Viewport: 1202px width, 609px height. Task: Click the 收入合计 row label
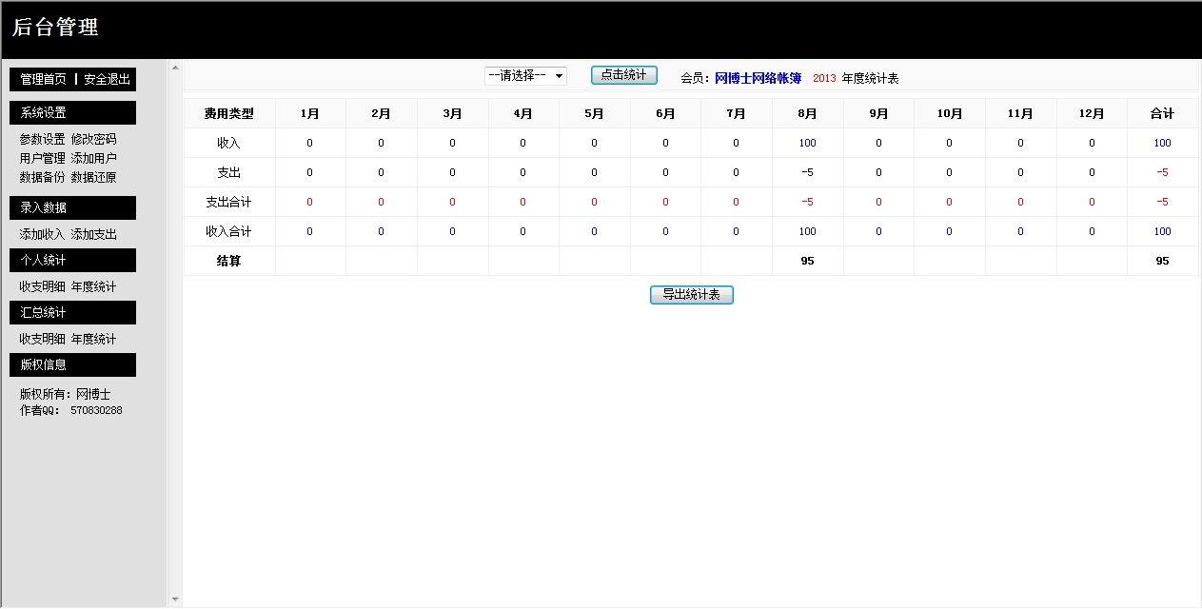click(x=229, y=231)
